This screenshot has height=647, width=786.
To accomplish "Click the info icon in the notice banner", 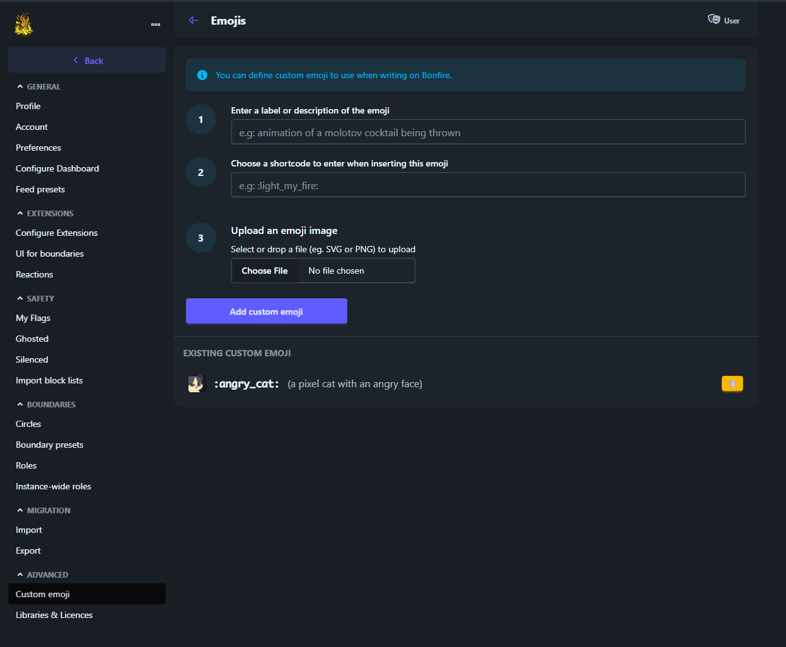I will 202,75.
